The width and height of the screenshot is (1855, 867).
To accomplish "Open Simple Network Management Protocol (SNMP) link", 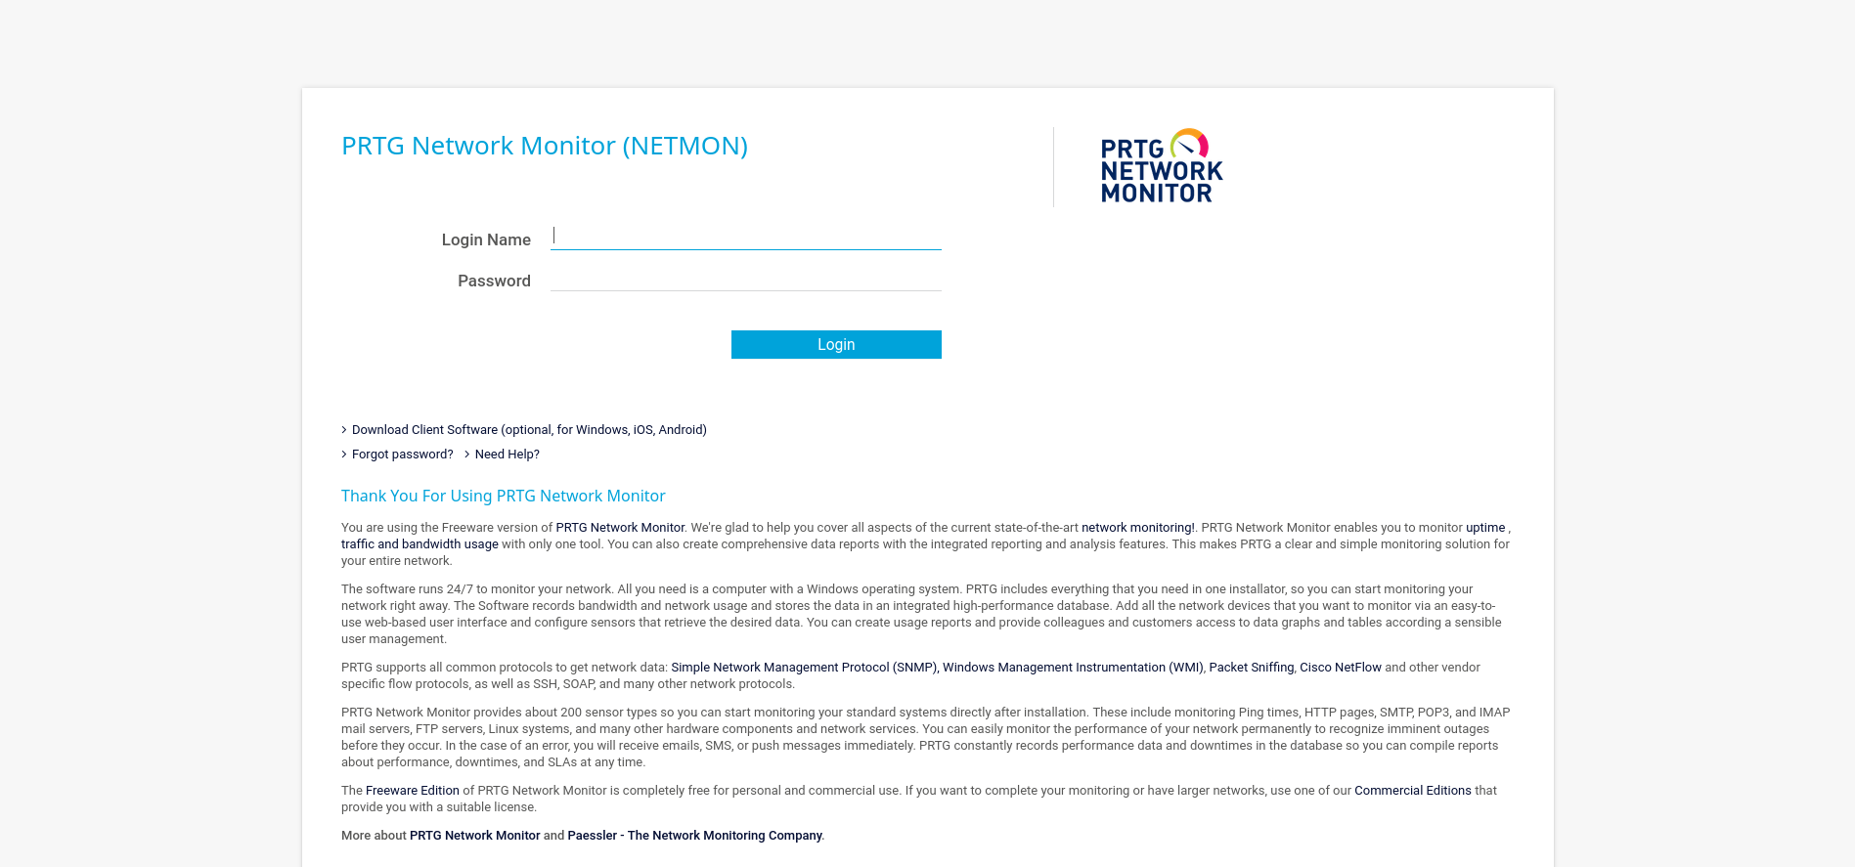I will pyautogui.click(x=804, y=667).
